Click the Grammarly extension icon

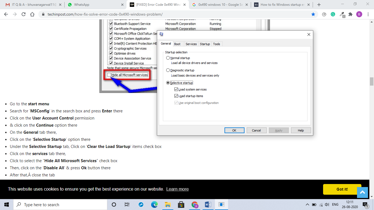tap(333, 14)
